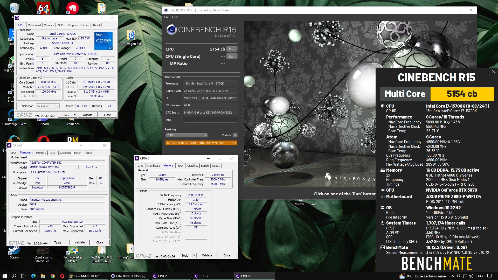
Task: Click the Intel Core i7 13700K name field
Action: tap(63, 34)
